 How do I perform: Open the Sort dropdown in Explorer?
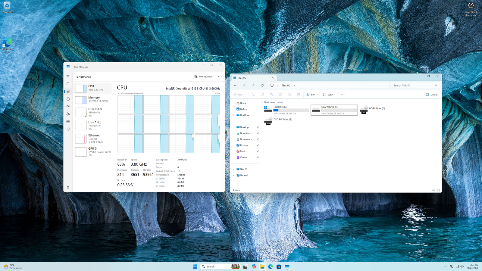tap(312, 95)
